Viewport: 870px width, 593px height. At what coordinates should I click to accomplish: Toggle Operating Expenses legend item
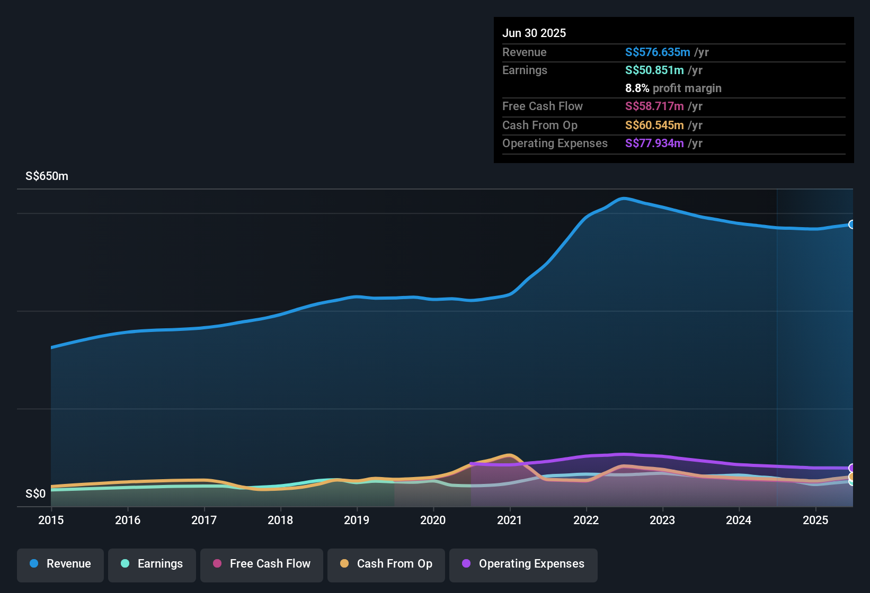[x=523, y=565]
